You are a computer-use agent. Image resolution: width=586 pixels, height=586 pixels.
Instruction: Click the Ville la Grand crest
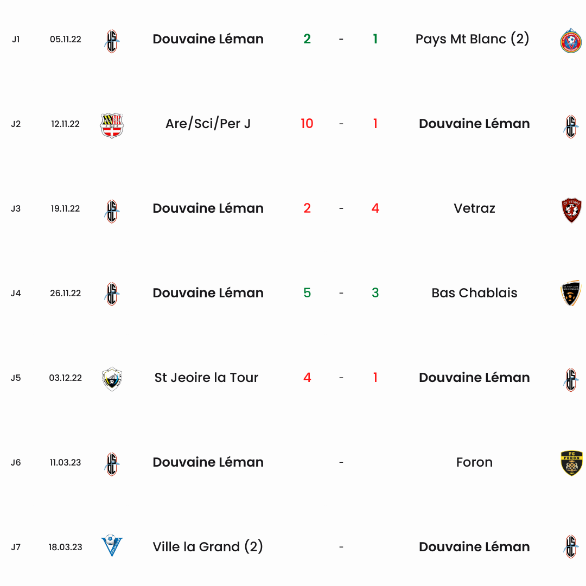(112, 546)
